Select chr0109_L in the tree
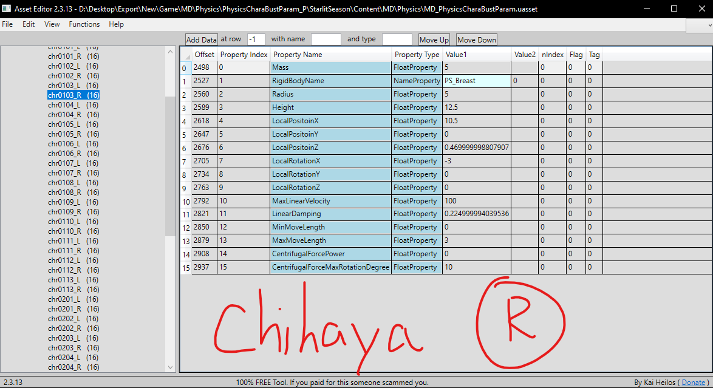713x388 pixels. (73, 202)
